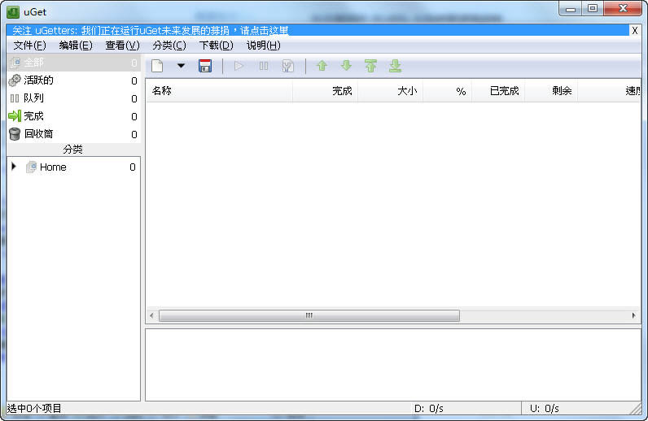Sort by the 名称 column header
The width and height of the screenshot is (648, 421).
(220, 91)
